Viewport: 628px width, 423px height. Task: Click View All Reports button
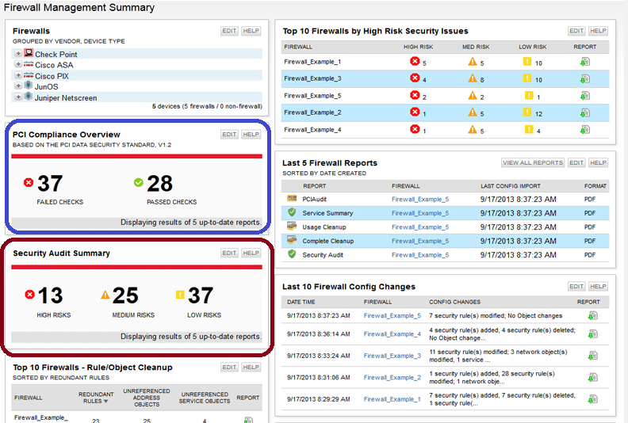pyautogui.click(x=533, y=163)
